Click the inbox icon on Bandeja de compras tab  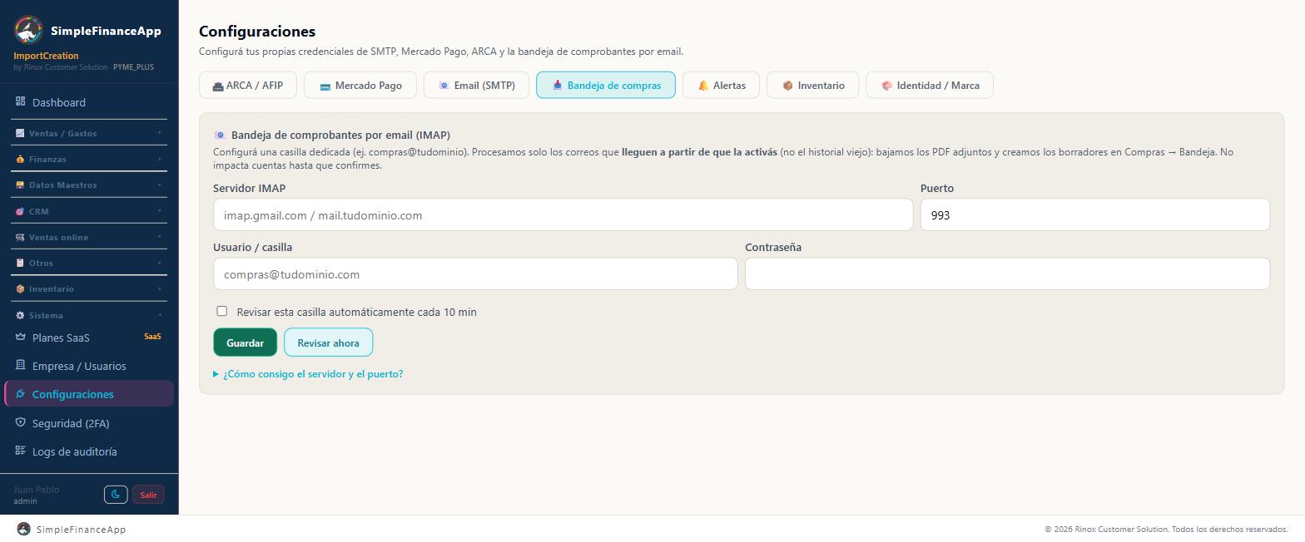coord(558,85)
